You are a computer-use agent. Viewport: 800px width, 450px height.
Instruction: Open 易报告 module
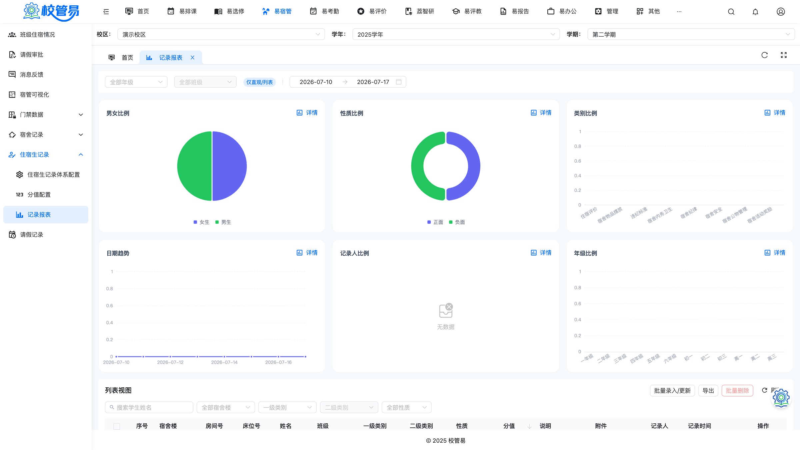click(x=514, y=11)
